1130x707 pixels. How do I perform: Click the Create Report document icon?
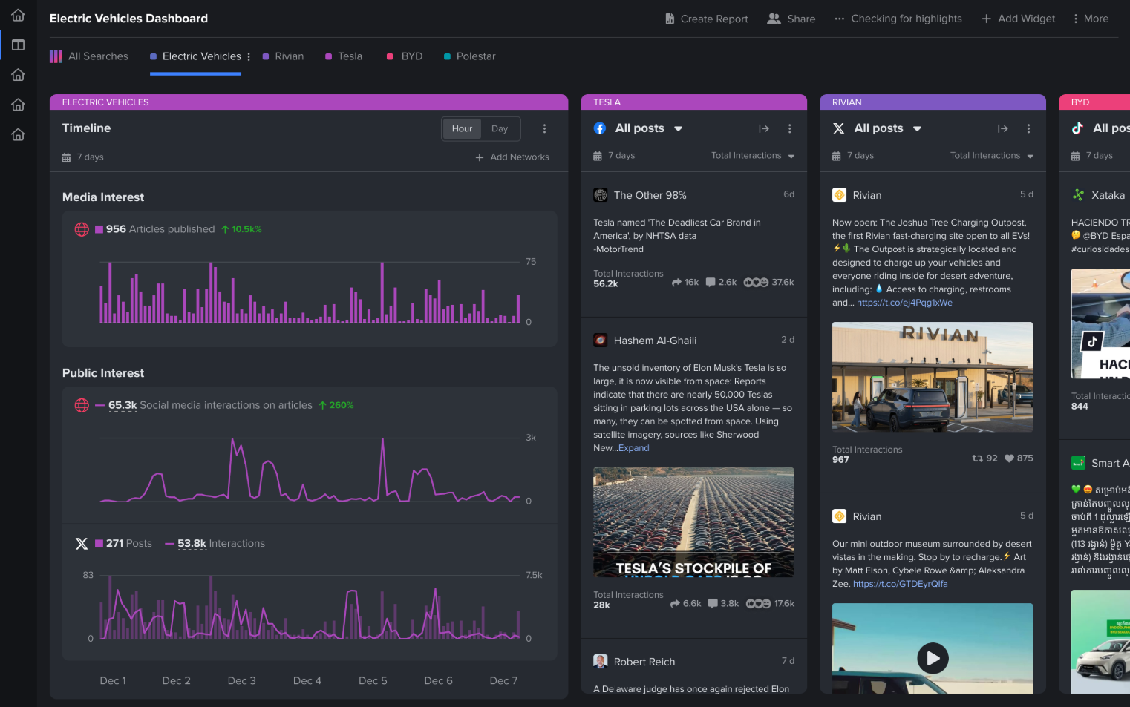coord(670,19)
